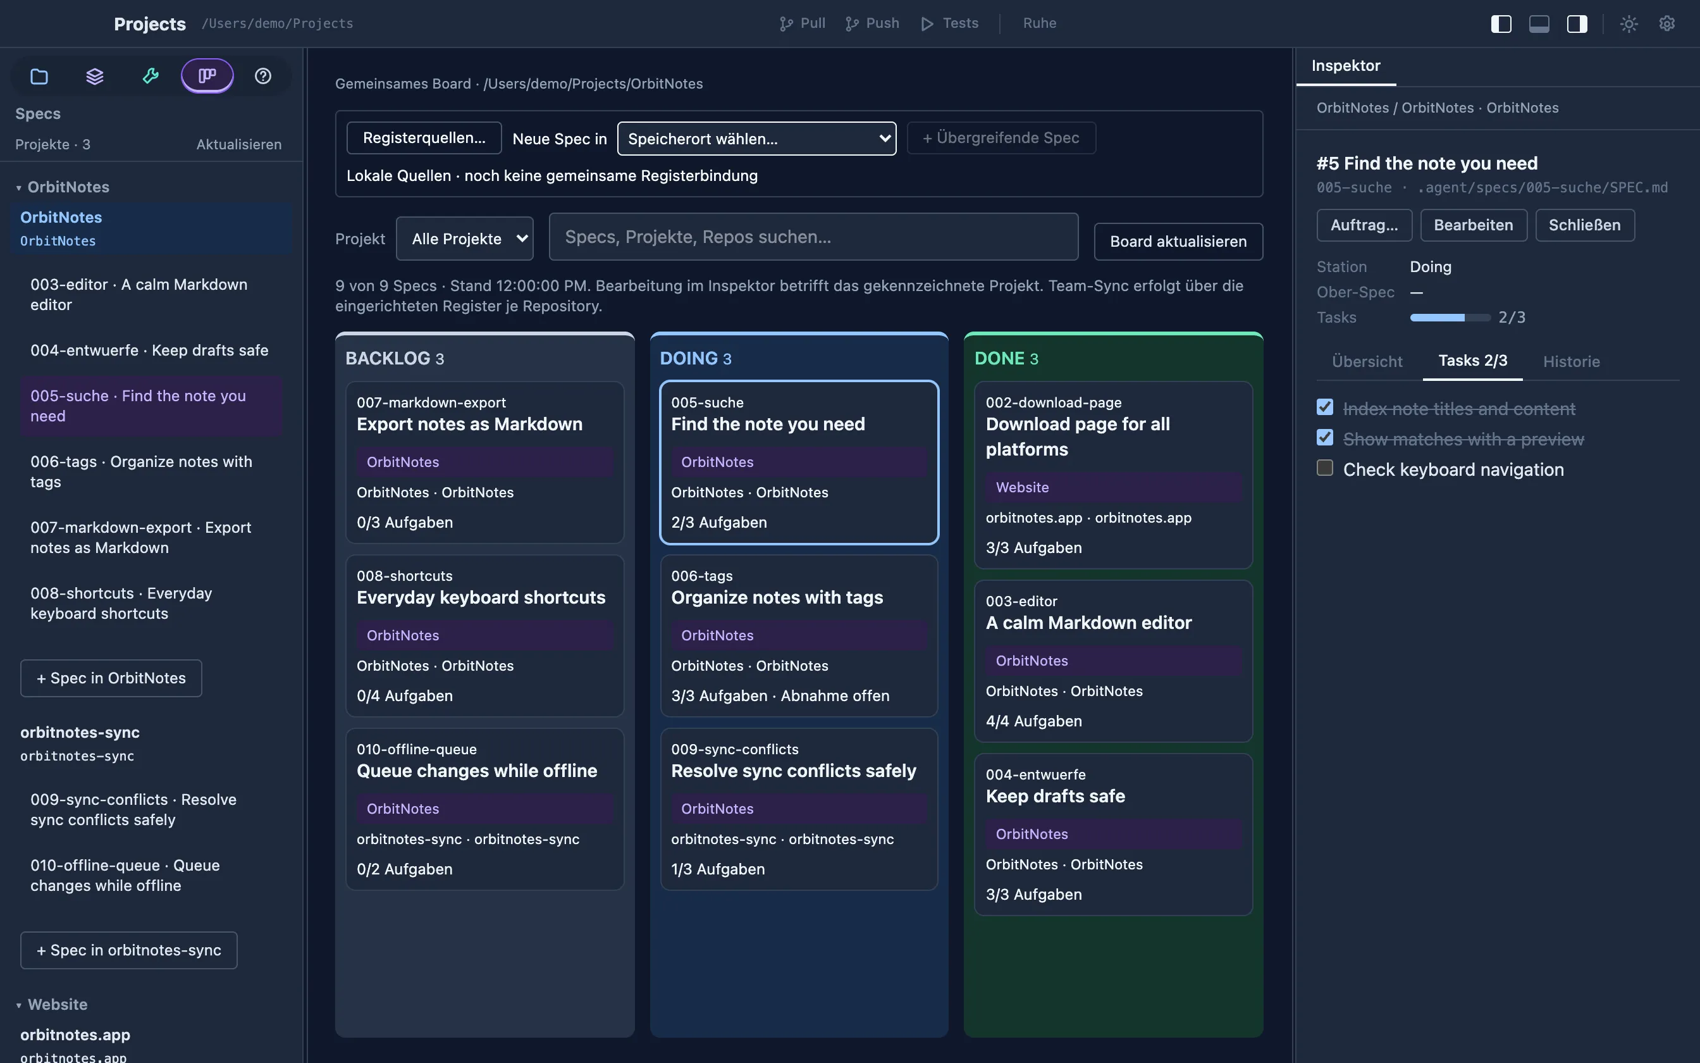Open the 002-download-page card in Done

pos(1114,475)
